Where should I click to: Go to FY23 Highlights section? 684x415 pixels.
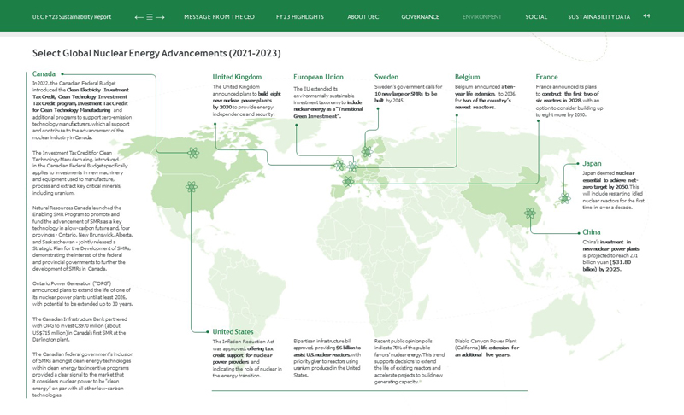(x=299, y=17)
